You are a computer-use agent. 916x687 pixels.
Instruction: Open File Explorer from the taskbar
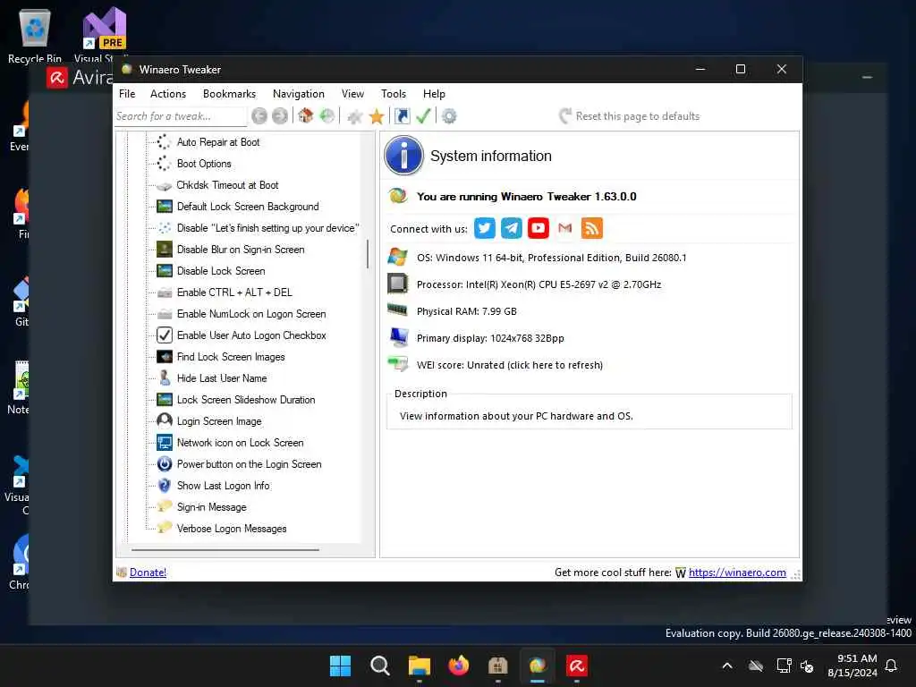click(419, 666)
